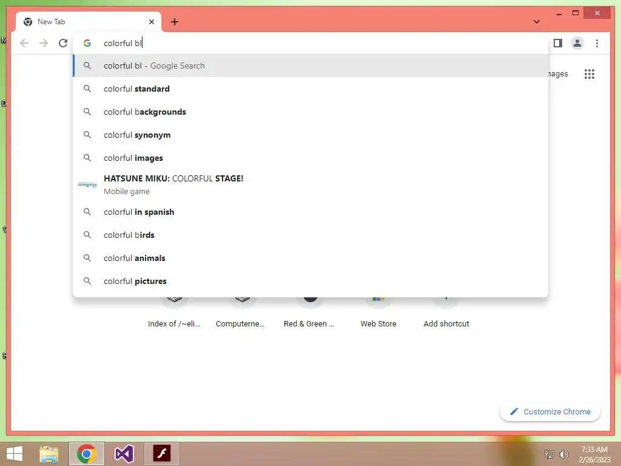Select the 'colorful pictures' suggestion

click(x=310, y=281)
